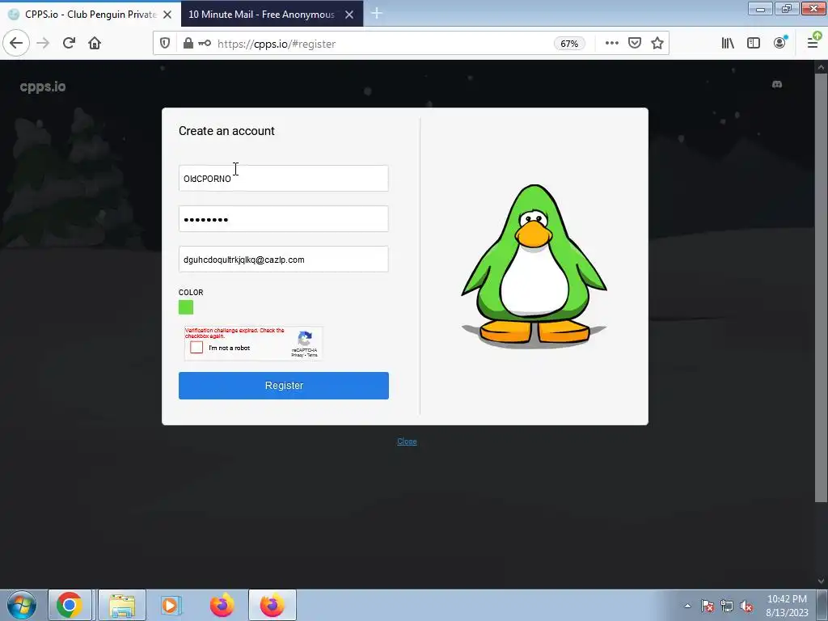The height and width of the screenshot is (621, 828).
Task: Switch to the active Firefox taskbar window
Action: (272, 605)
